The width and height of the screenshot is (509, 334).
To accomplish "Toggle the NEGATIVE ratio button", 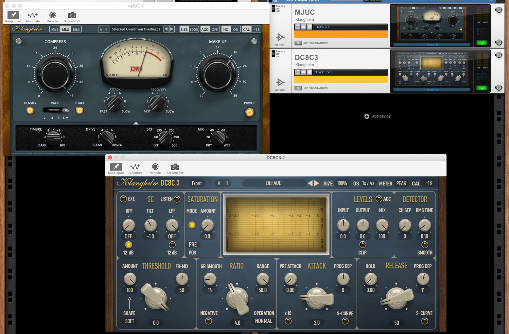I will (x=208, y=321).
